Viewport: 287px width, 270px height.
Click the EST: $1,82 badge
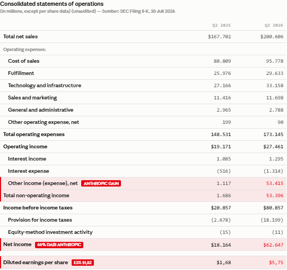pyautogui.click(x=83, y=263)
